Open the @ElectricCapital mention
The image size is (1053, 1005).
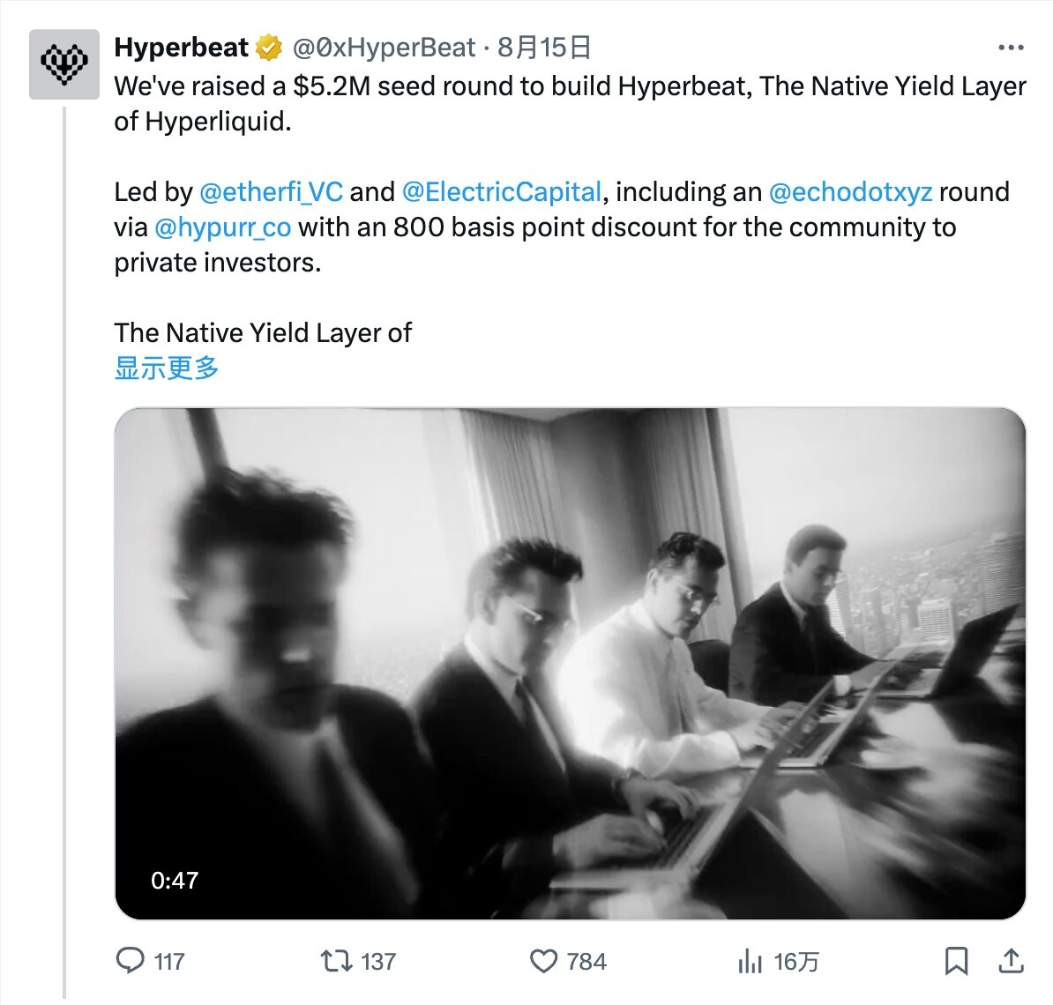502,192
